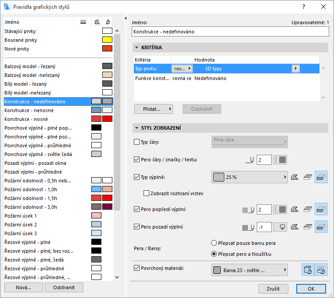
Task: Open the 25 % fill type dropdown
Action: 249,177
